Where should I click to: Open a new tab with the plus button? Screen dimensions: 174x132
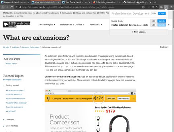pos(155,2)
